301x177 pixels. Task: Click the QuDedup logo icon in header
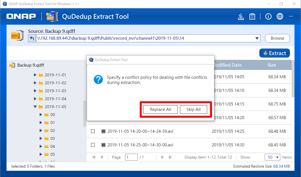[x=52, y=16]
